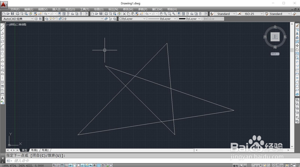Open the Text Style icon beside Standard
This screenshot has width=300, height=167.
pos(211,14)
